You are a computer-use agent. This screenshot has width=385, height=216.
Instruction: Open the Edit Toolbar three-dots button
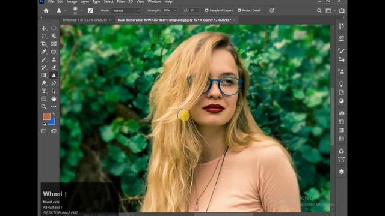54,107
